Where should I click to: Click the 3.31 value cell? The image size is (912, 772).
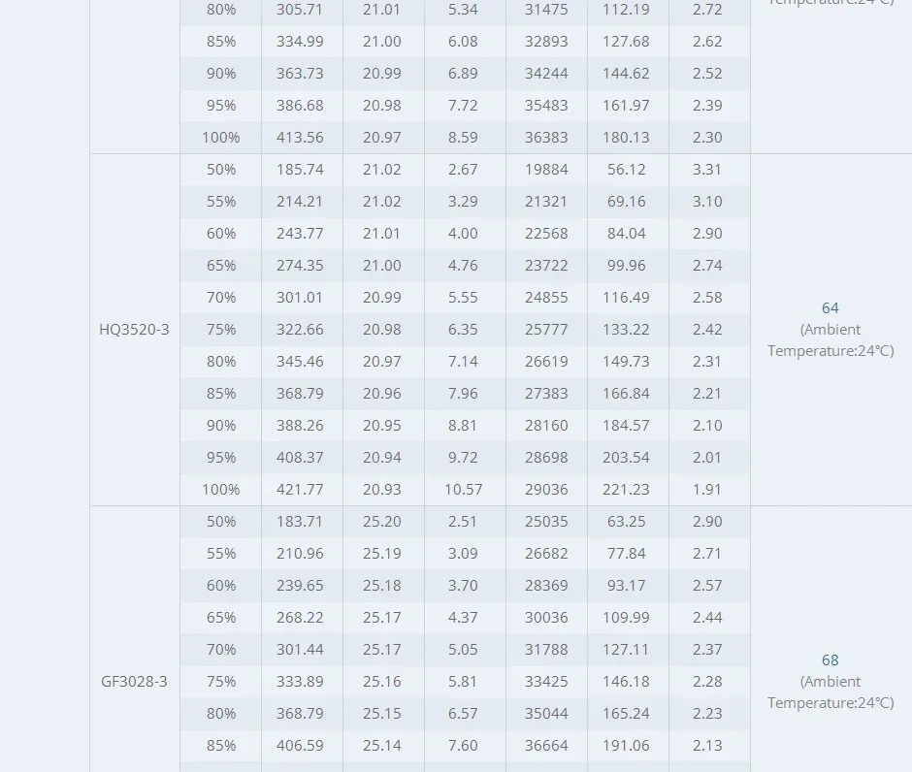pyautogui.click(x=707, y=170)
